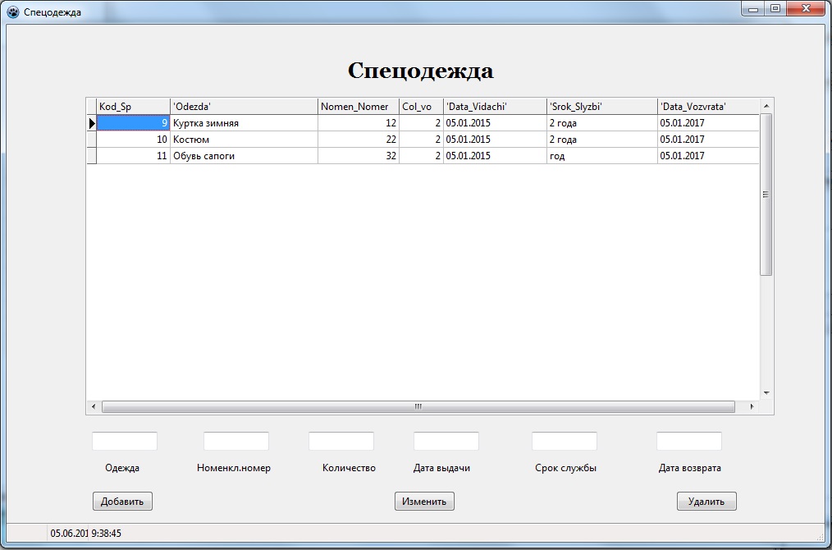Select Srok_Slyzbi cell in Костюм row
The width and height of the screenshot is (832, 550).
point(602,140)
